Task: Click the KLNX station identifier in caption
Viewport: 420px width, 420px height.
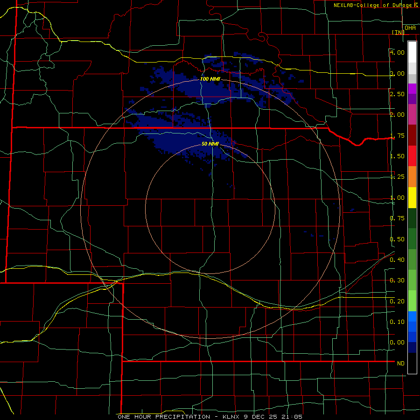Action: click(x=231, y=417)
